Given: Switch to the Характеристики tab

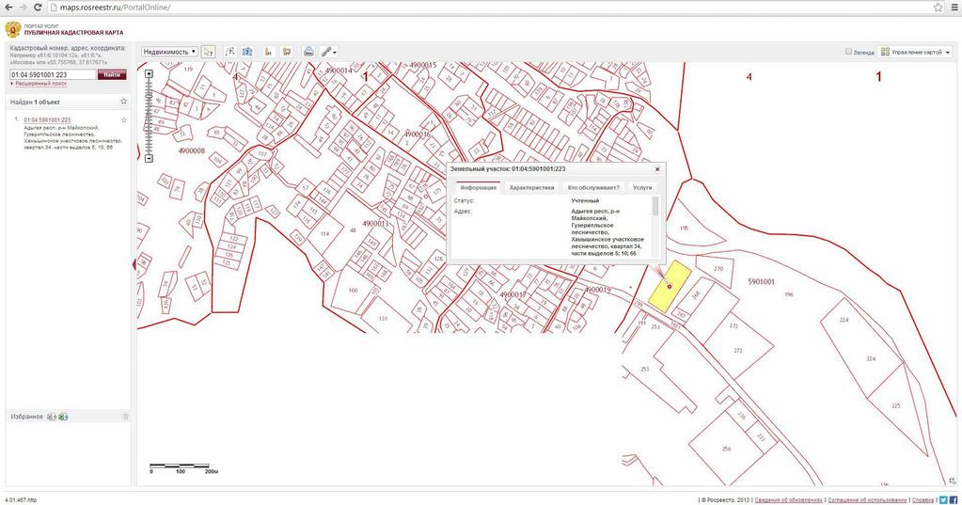Looking at the screenshot, I should tap(532, 187).
